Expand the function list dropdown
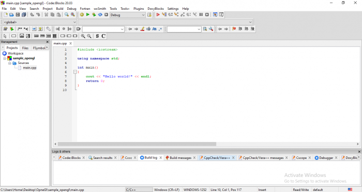 pos(165,22)
